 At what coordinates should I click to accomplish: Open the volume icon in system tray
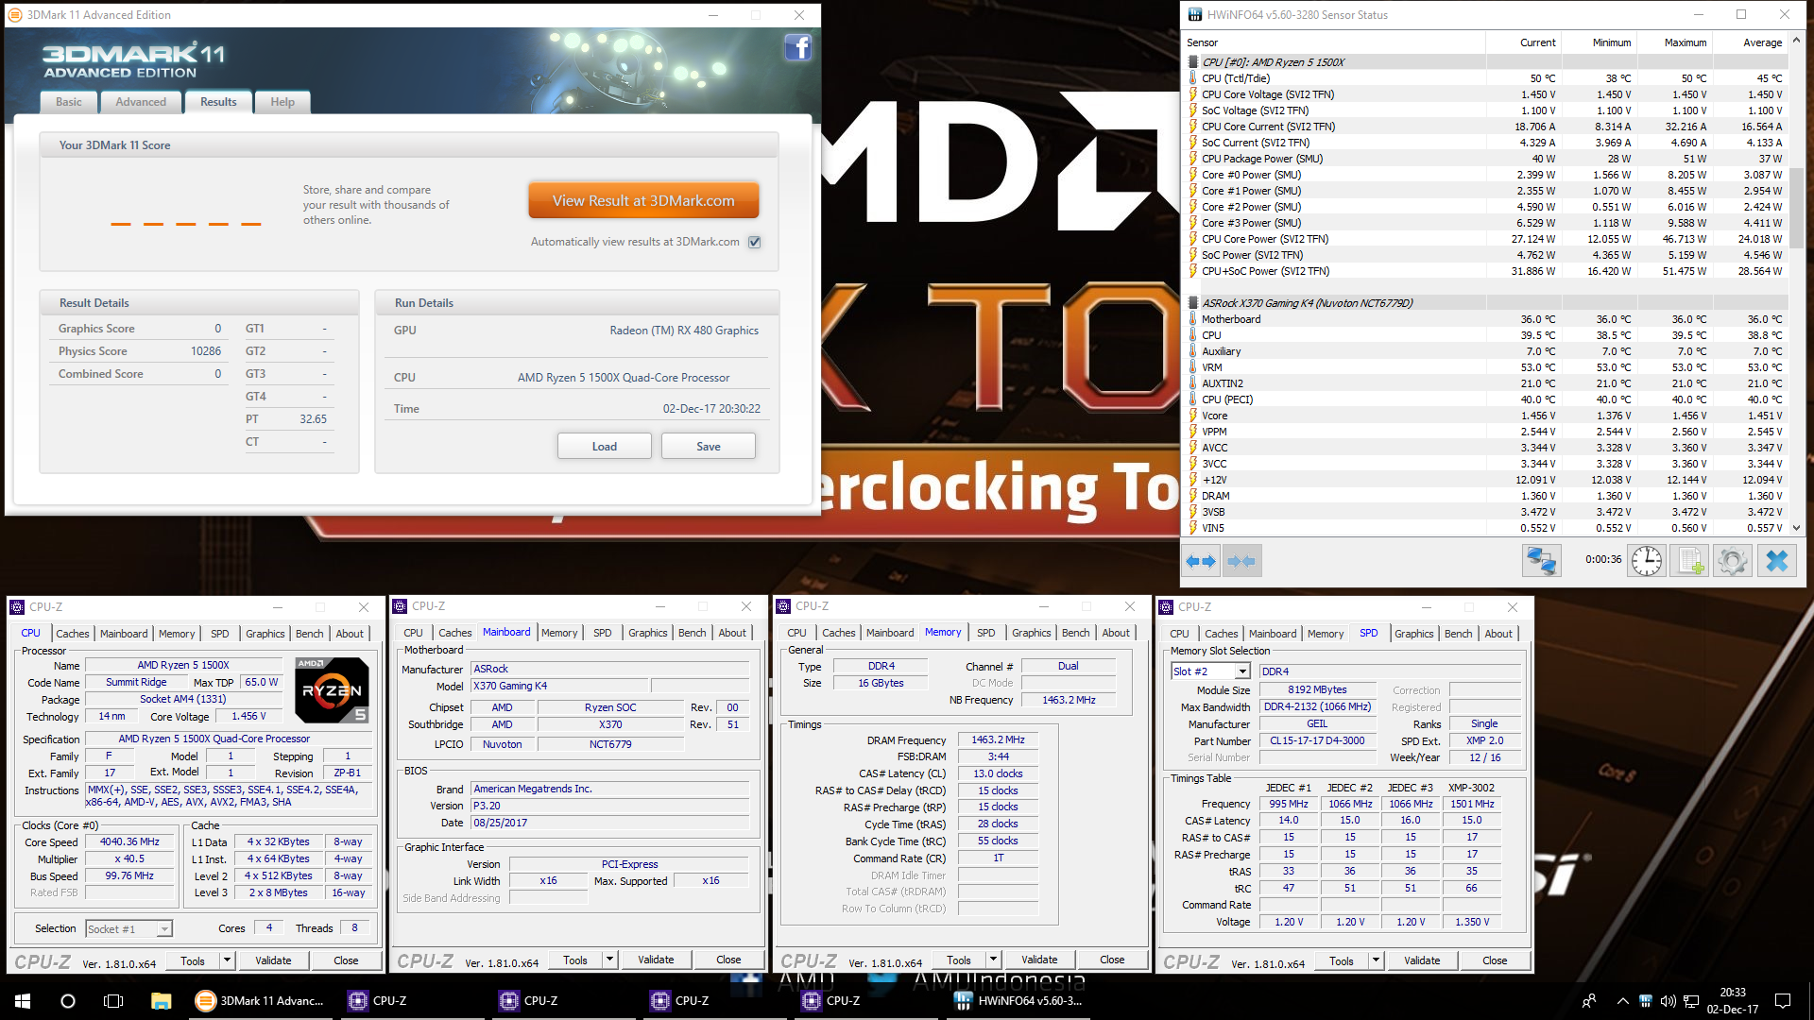[x=1668, y=1001]
